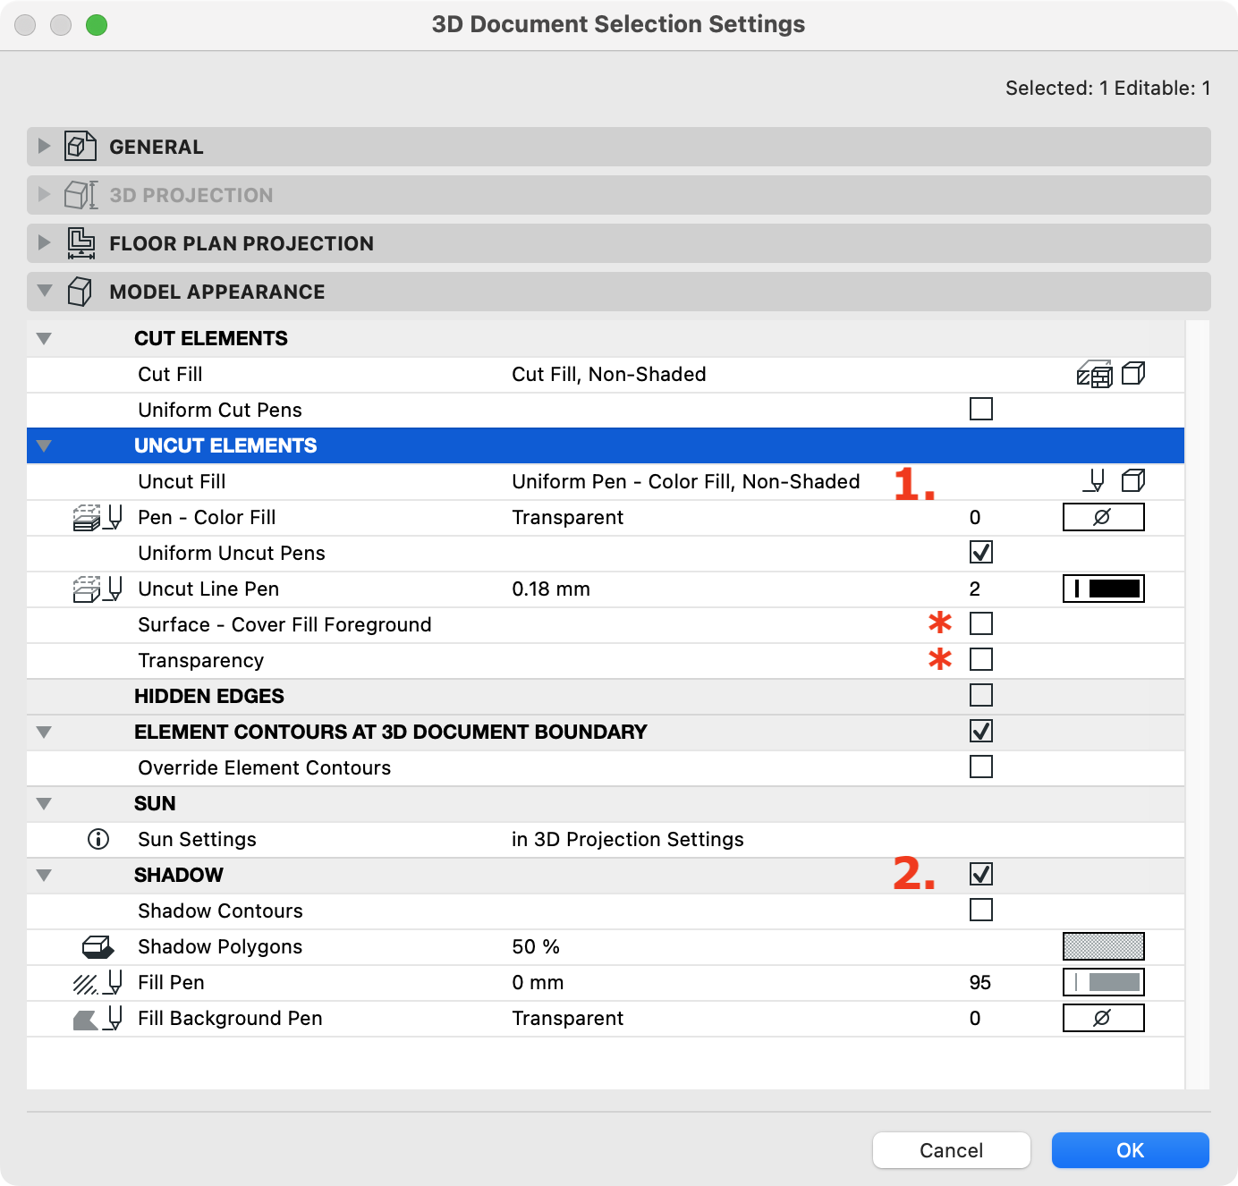Viewport: 1238px width, 1186px height.
Task: Click the Pen - Color Fill number 0 field
Action: (x=975, y=517)
